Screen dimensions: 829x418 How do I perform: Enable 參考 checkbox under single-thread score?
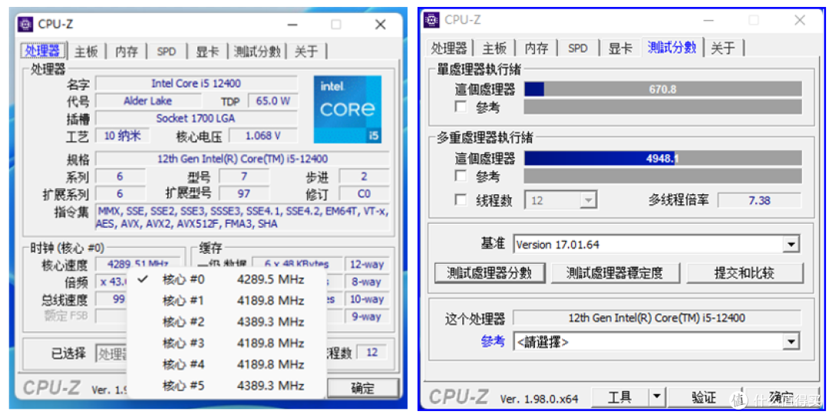tap(461, 107)
